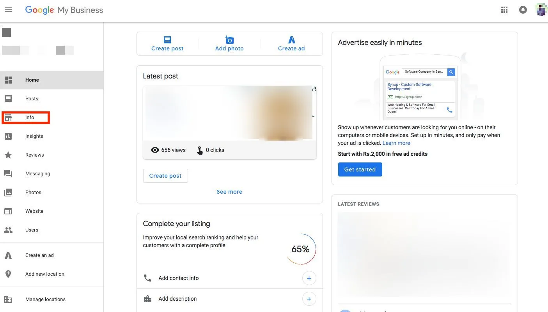The width and height of the screenshot is (548, 312).
Task: Click the Get started button
Action: 360,169
